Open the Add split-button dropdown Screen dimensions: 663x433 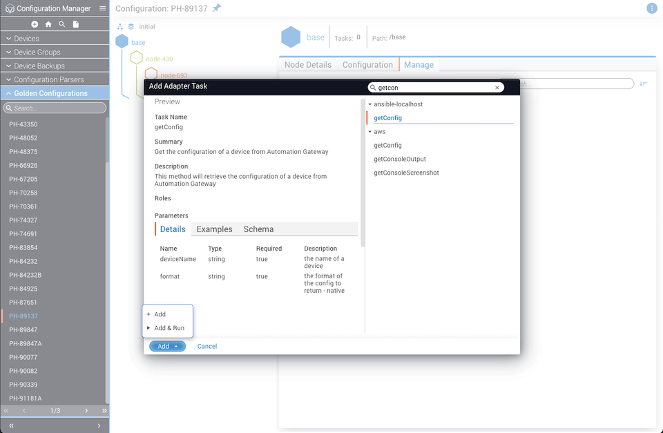pyautogui.click(x=167, y=346)
